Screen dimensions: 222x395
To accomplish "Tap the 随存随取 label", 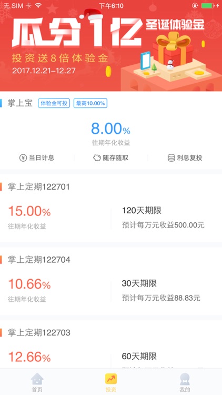I will coord(116,158).
